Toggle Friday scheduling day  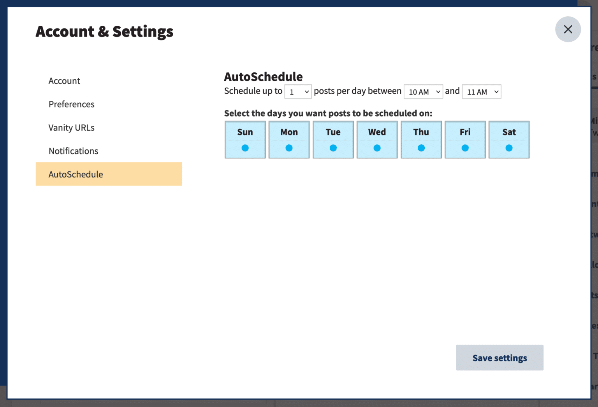[465, 139]
